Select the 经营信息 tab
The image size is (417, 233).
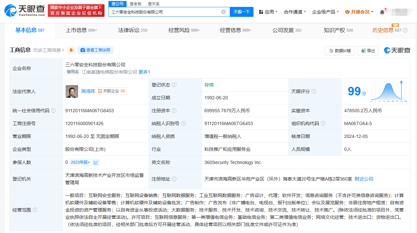[x=236, y=30]
